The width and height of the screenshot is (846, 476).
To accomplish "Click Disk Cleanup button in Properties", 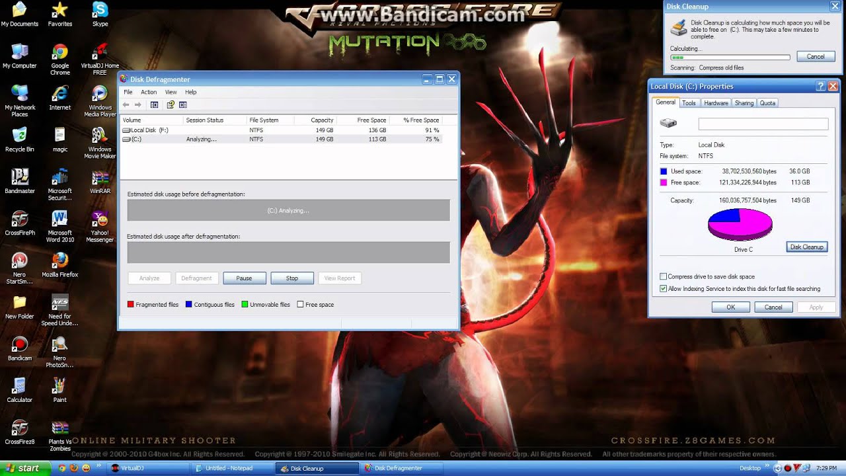I will coord(807,247).
